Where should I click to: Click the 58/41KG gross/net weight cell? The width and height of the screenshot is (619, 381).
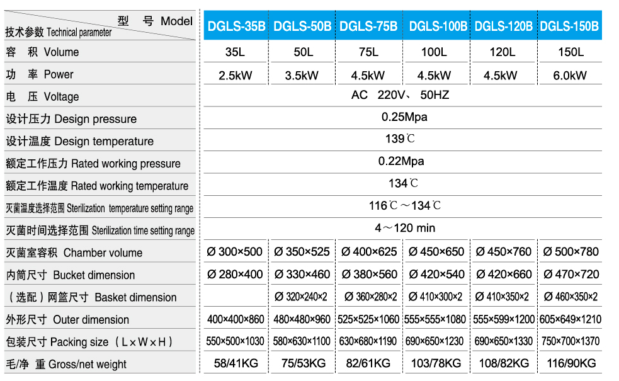(235, 363)
